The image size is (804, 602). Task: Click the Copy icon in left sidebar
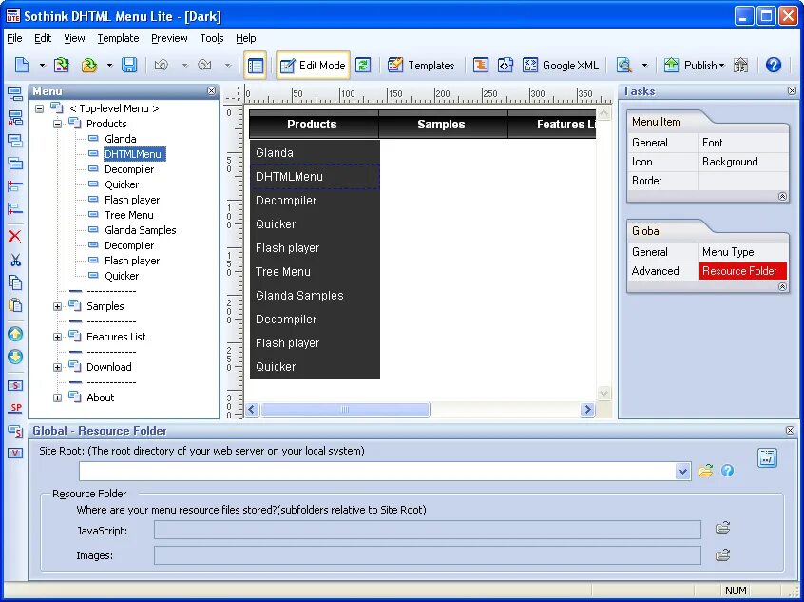click(15, 282)
